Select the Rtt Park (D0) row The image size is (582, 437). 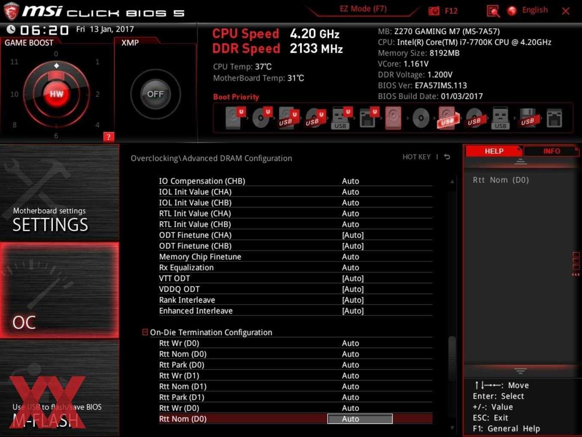coord(295,365)
